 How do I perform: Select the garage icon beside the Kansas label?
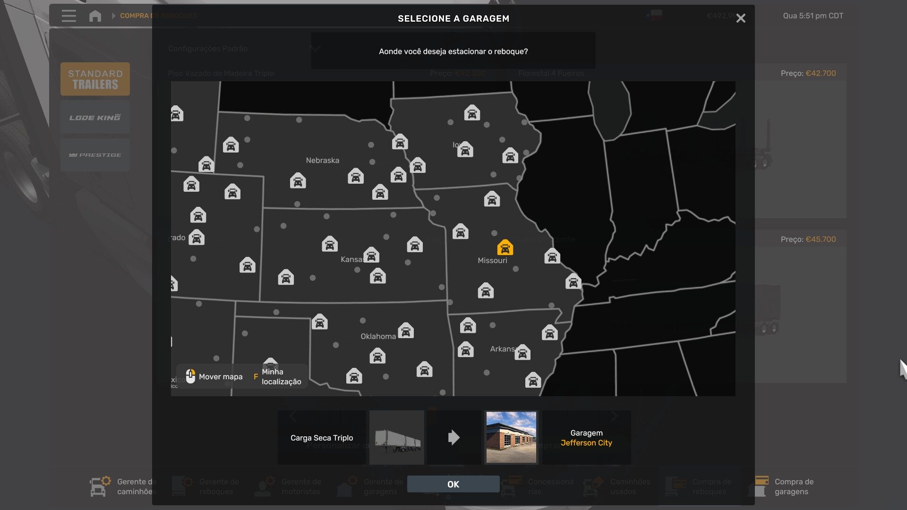tap(371, 255)
